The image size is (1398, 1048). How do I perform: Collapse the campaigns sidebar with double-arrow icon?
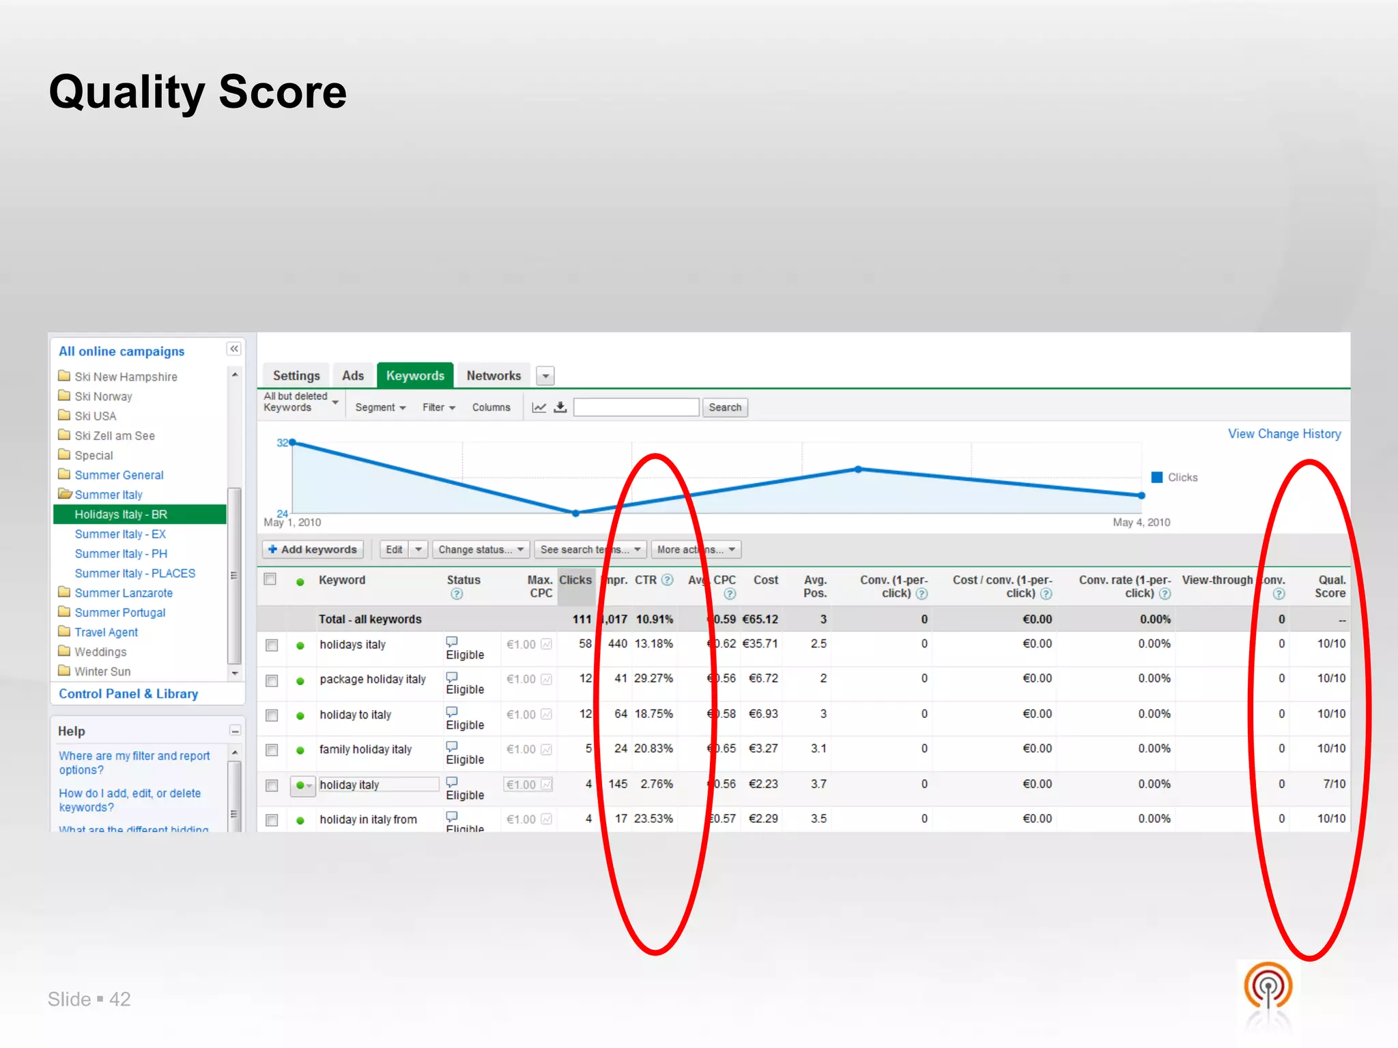click(x=234, y=349)
